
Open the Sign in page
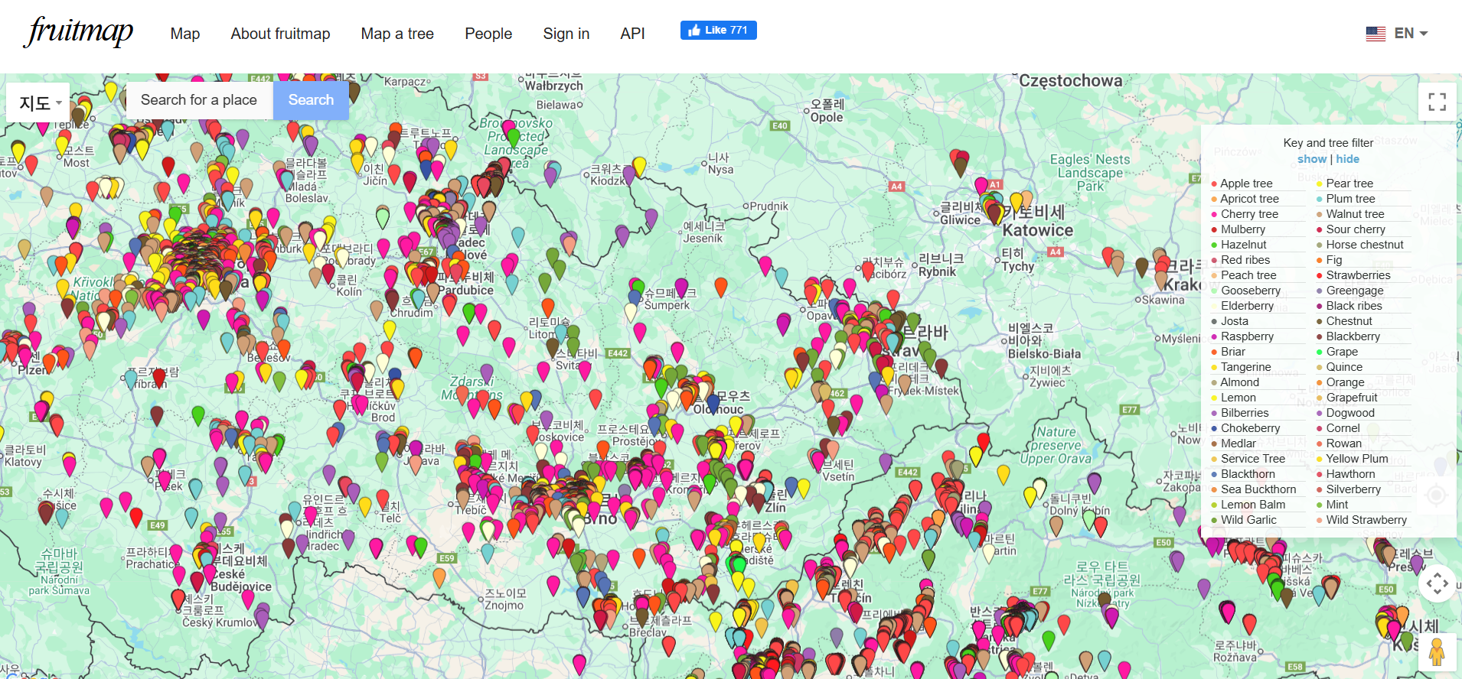[566, 34]
